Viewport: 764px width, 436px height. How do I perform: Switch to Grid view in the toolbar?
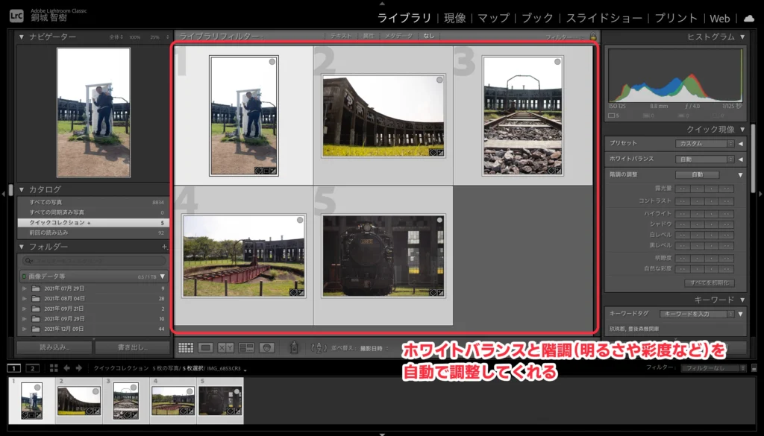(x=186, y=347)
